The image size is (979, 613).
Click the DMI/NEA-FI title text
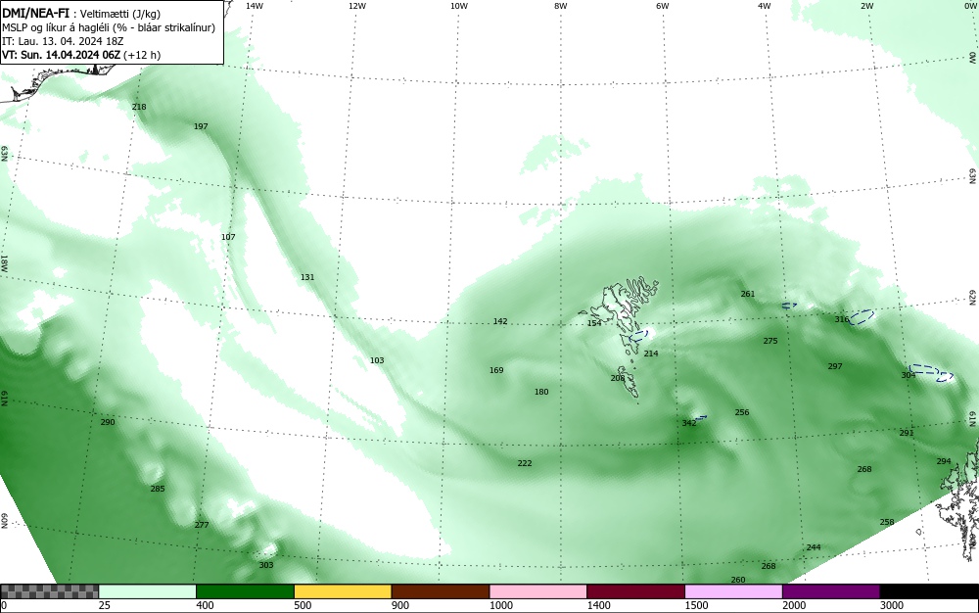(x=35, y=13)
